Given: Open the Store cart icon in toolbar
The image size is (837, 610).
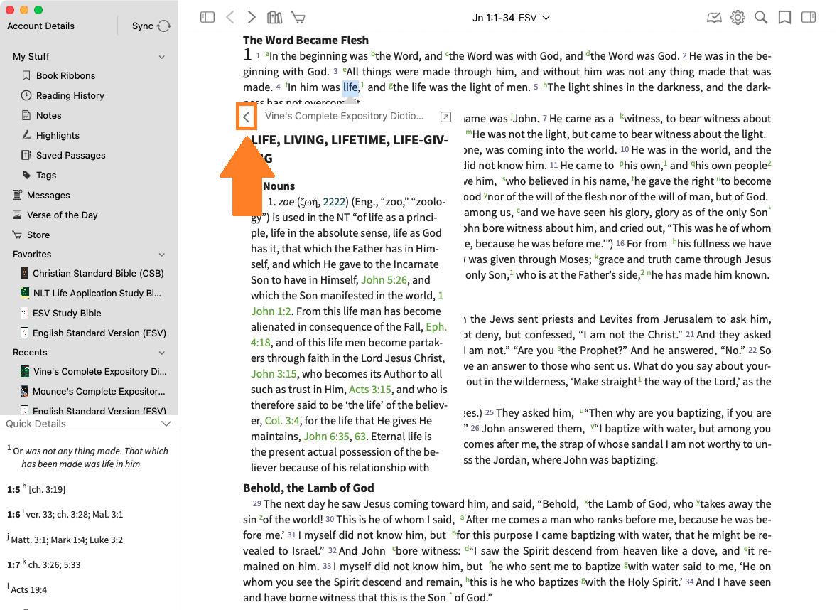Looking at the screenshot, I should coord(298,18).
